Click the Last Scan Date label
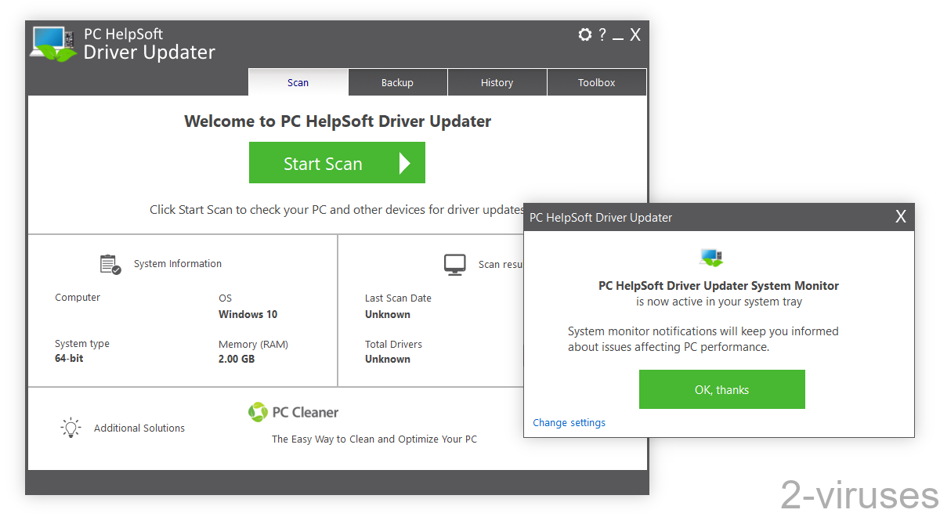This screenshot has height=517, width=940. [398, 298]
